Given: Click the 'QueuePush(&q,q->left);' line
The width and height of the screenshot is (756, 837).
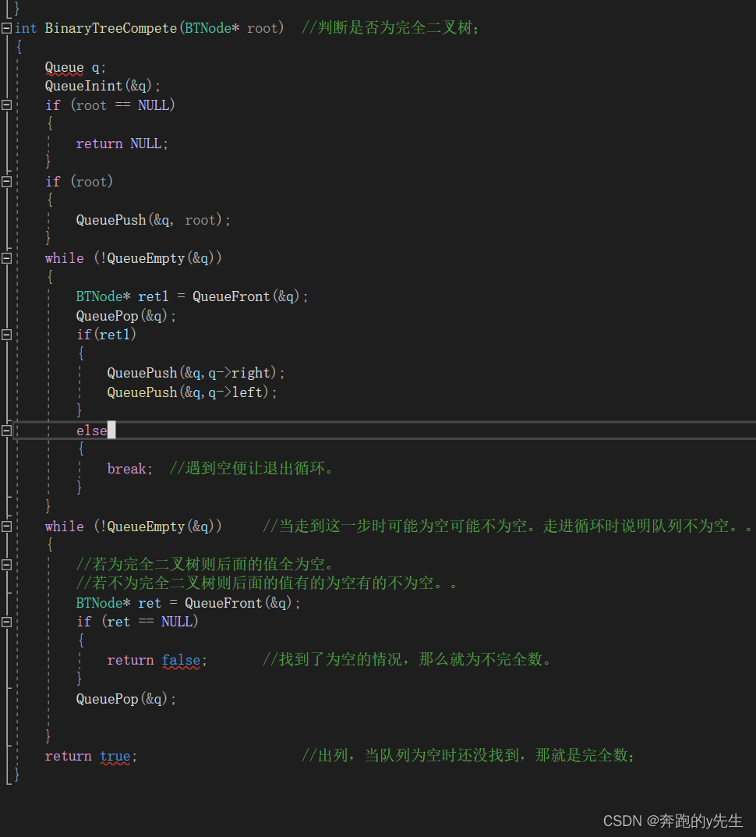Looking at the screenshot, I should pyautogui.click(x=192, y=392).
